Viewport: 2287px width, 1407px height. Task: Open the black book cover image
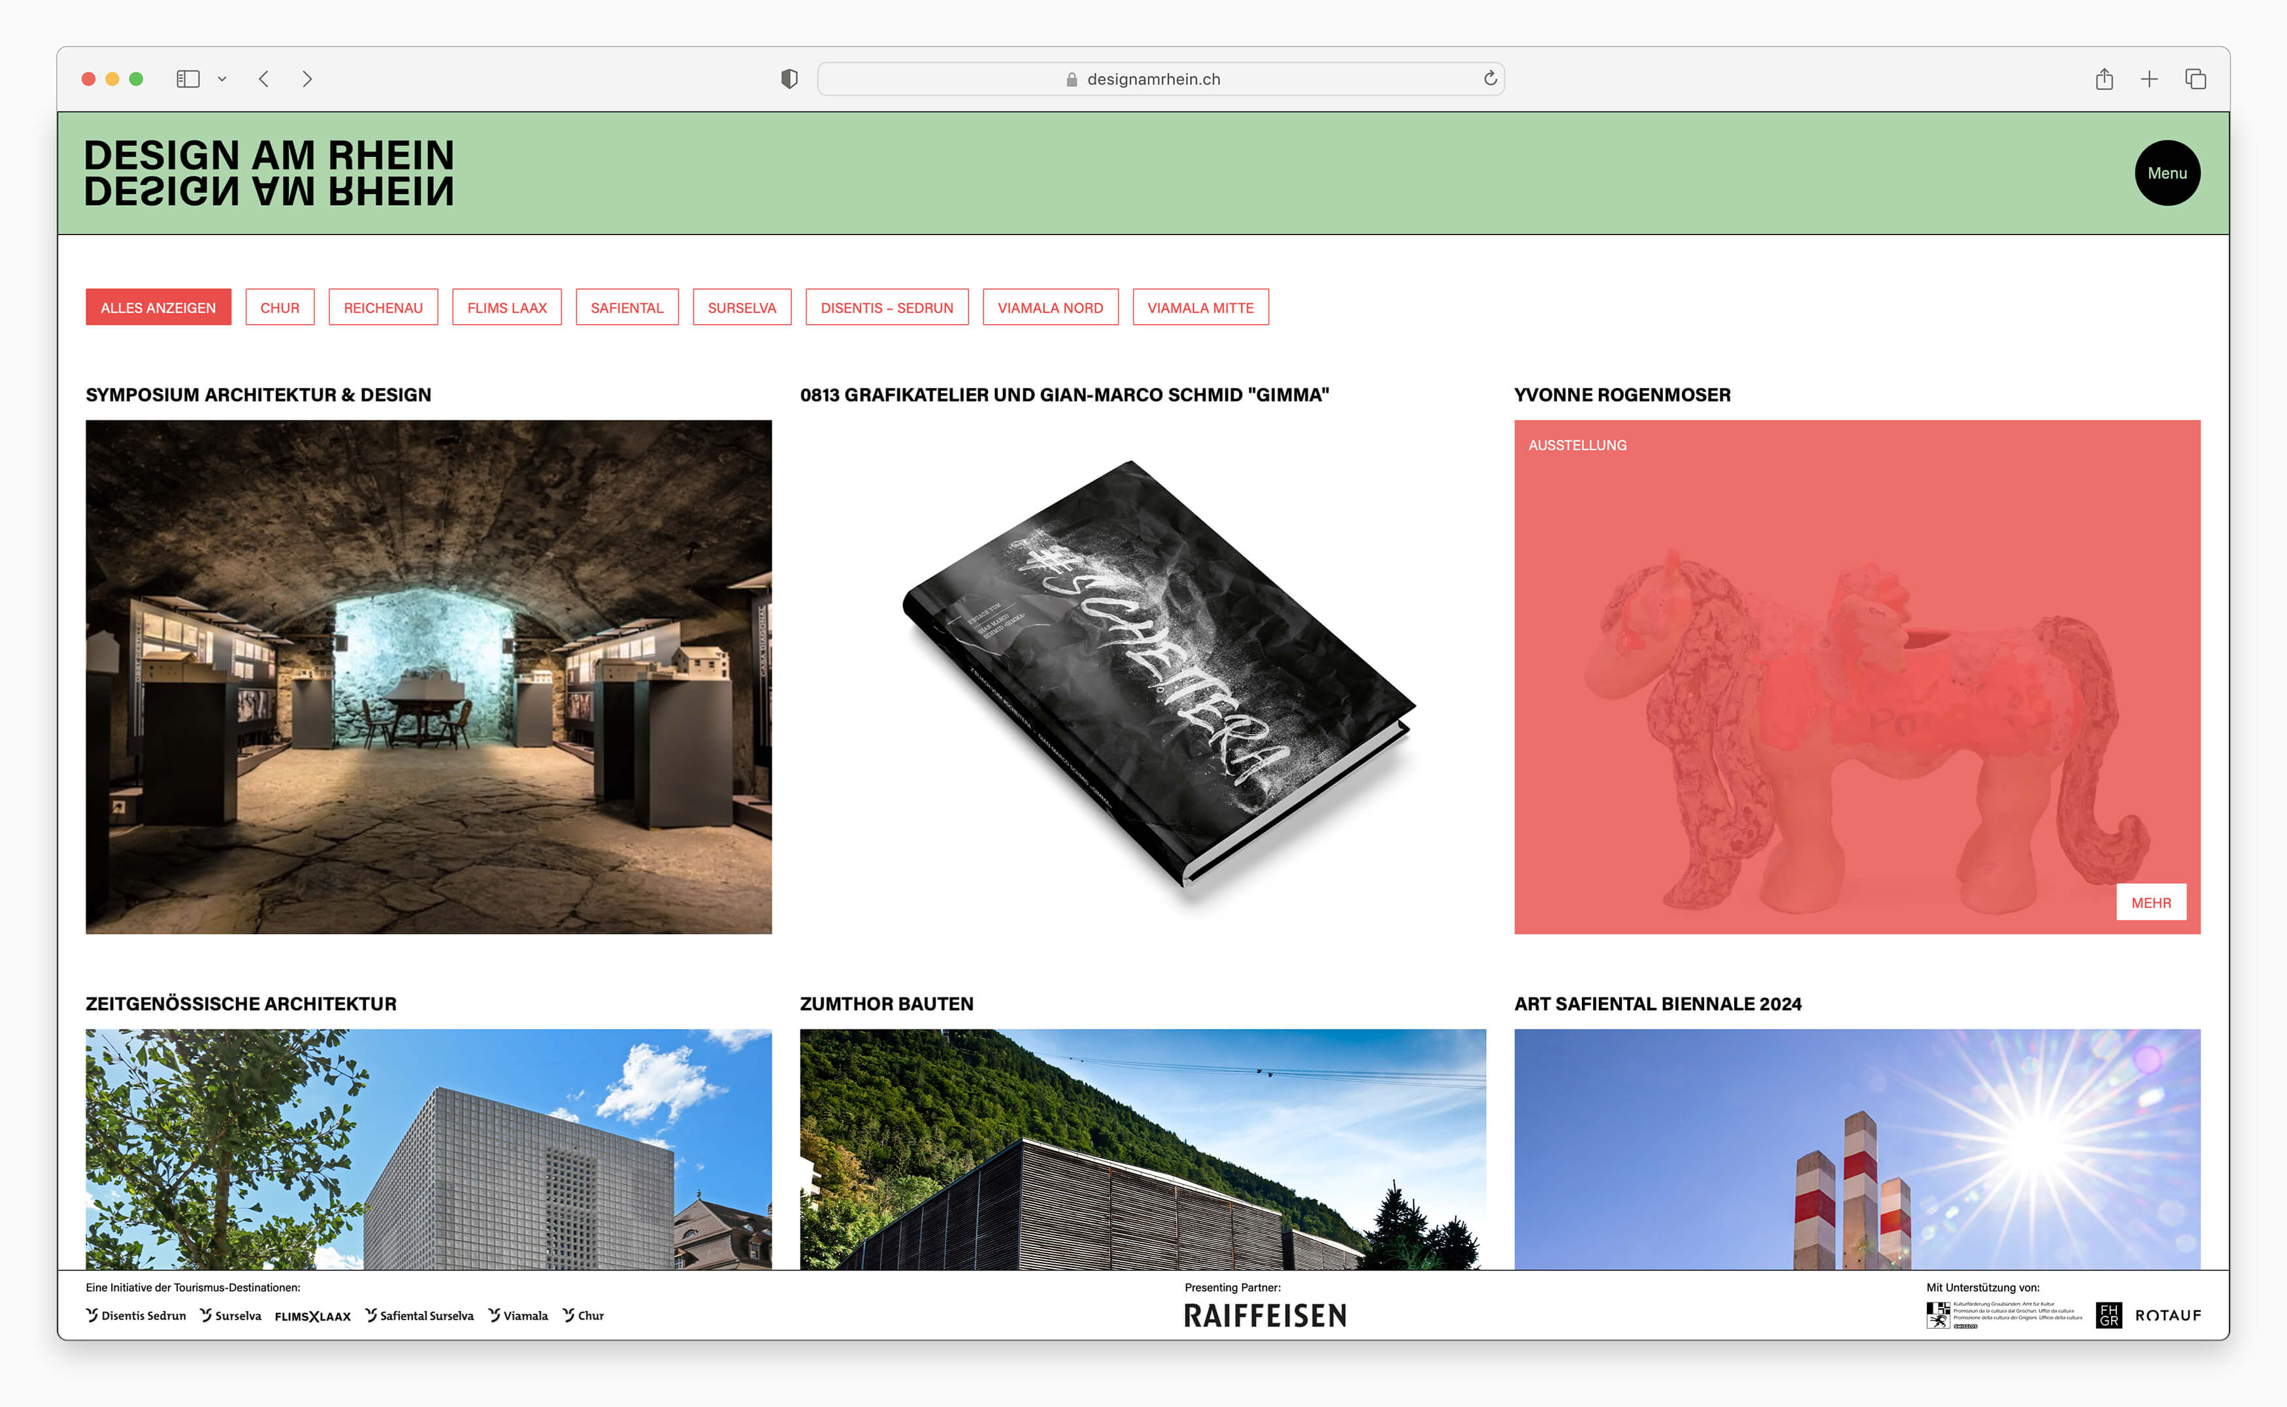coord(1143,677)
